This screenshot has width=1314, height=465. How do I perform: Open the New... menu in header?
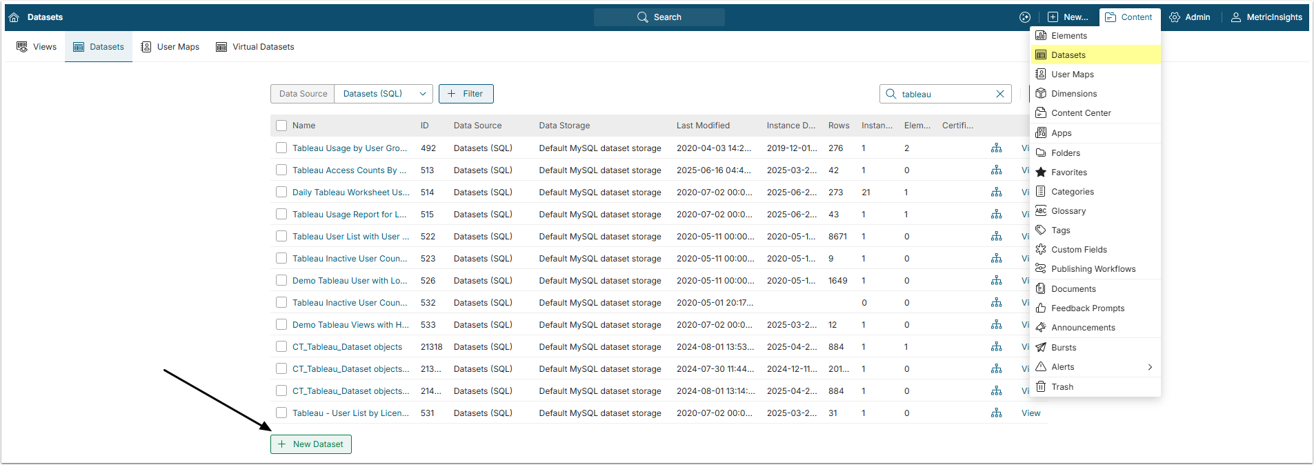point(1068,17)
